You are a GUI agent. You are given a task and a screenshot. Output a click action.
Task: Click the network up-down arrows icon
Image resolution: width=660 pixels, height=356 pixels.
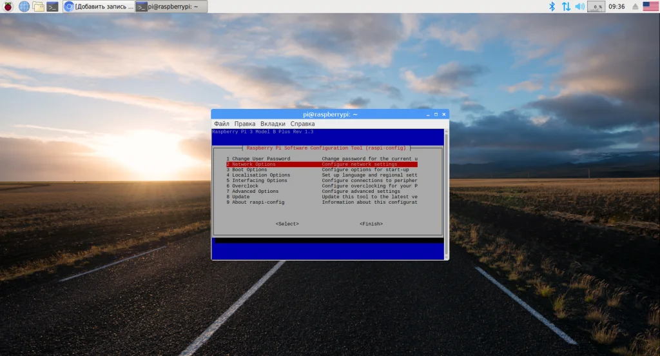566,6
